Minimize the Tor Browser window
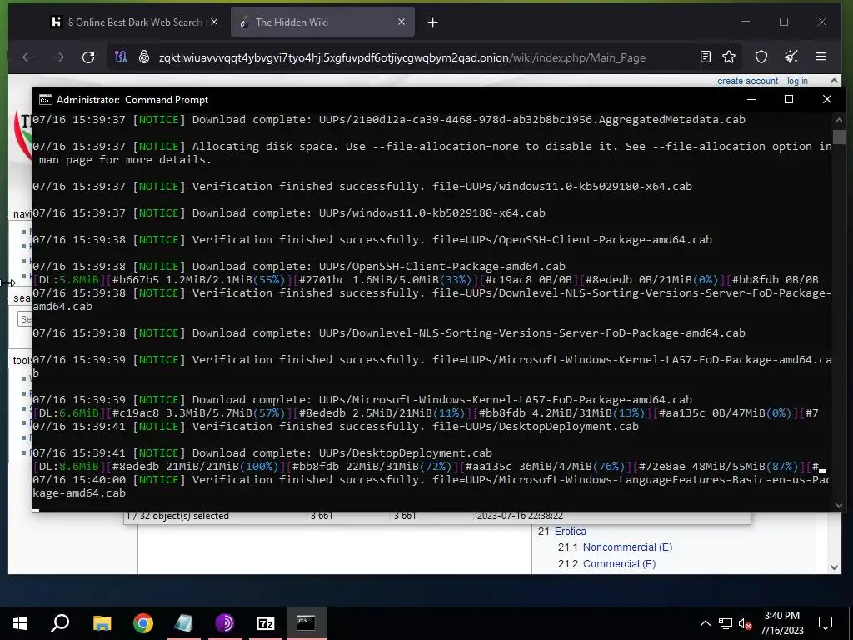 tap(746, 22)
